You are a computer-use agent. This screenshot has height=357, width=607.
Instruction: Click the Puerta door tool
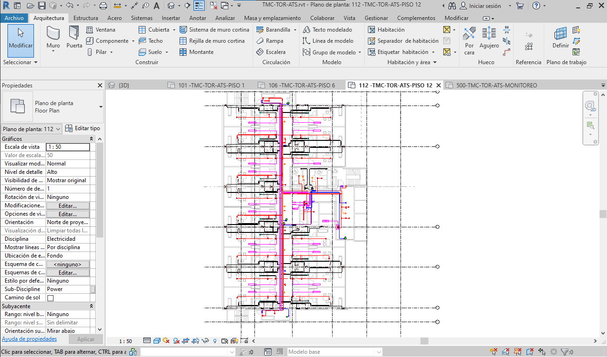74,38
